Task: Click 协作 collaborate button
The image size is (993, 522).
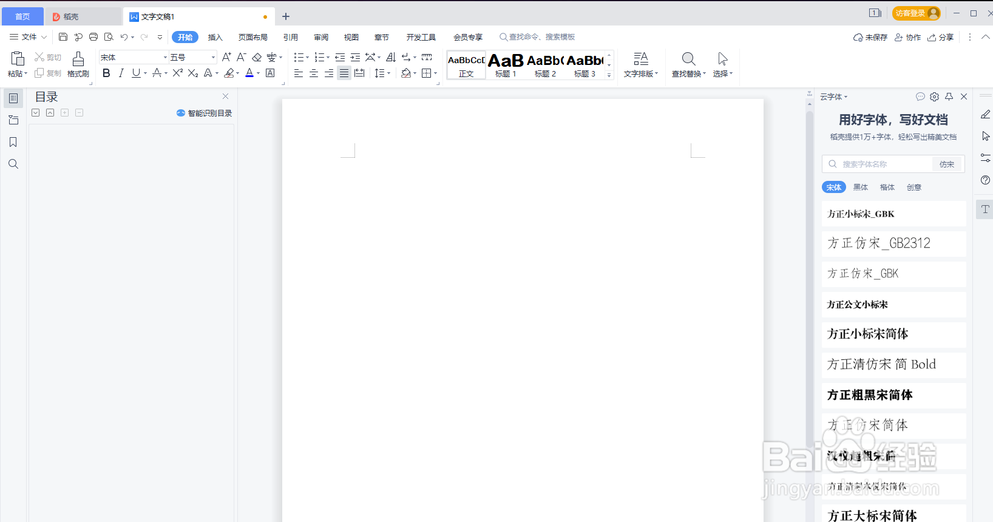Action: (x=908, y=37)
